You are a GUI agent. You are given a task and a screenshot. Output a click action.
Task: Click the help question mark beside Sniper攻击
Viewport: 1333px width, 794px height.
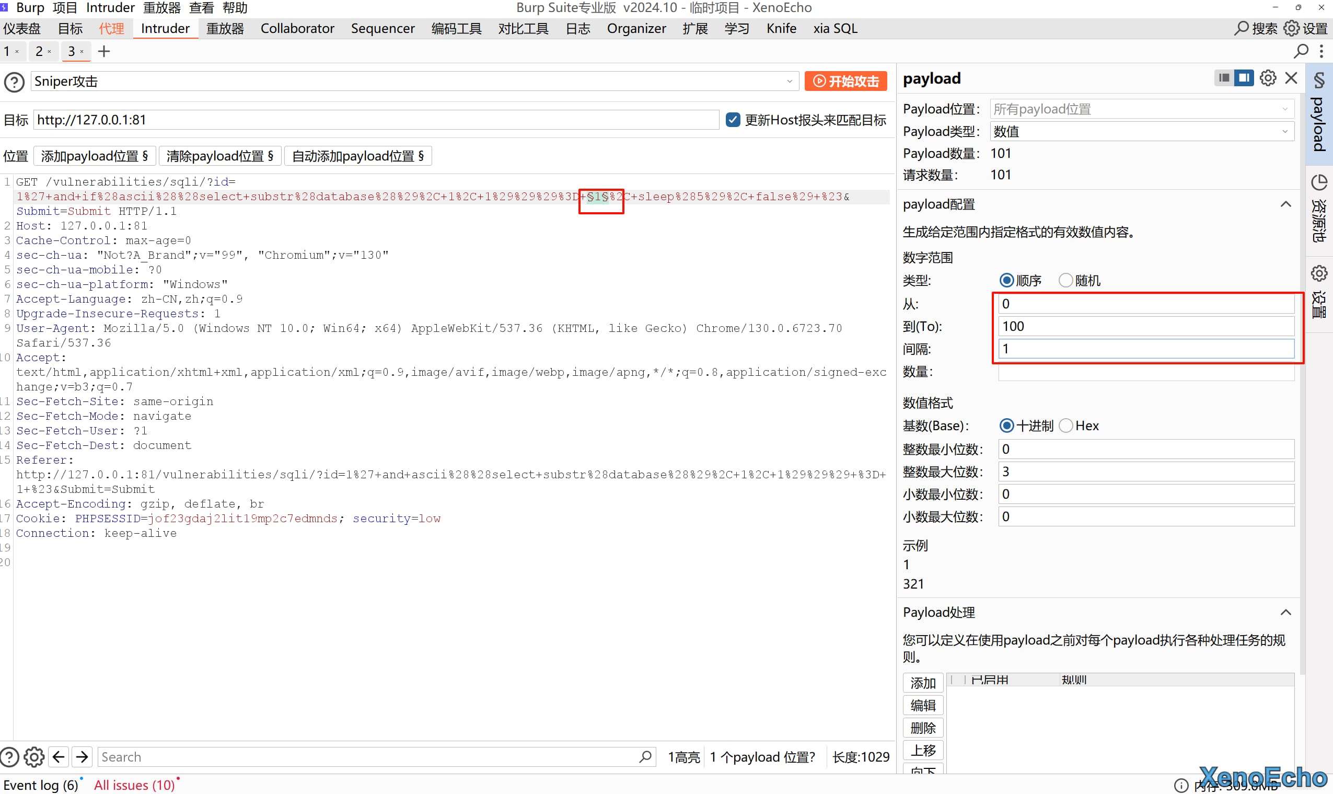(x=15, y=82)
